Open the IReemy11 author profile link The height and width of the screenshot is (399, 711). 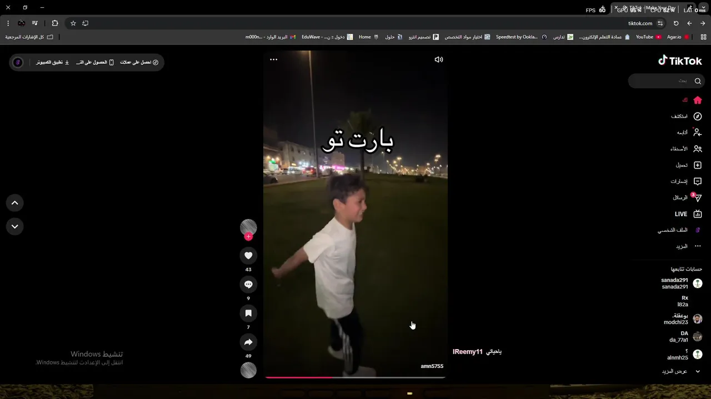[468, 352]
